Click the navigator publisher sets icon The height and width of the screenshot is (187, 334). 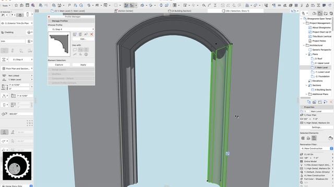pos(331,14)
